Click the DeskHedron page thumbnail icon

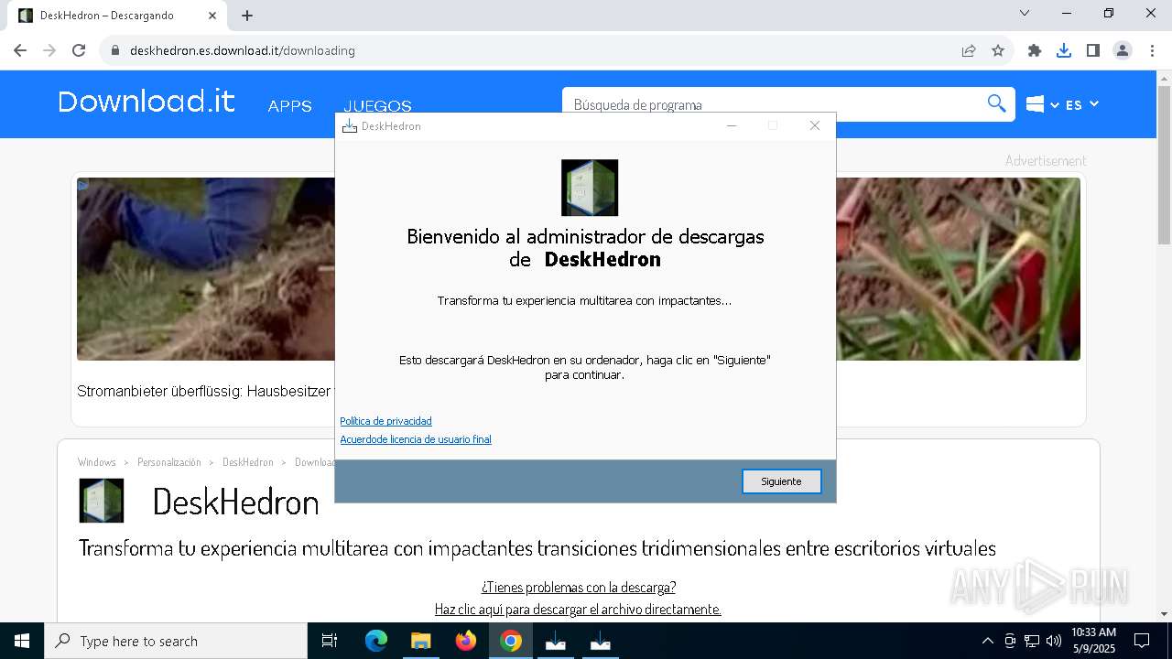point(102,501)
